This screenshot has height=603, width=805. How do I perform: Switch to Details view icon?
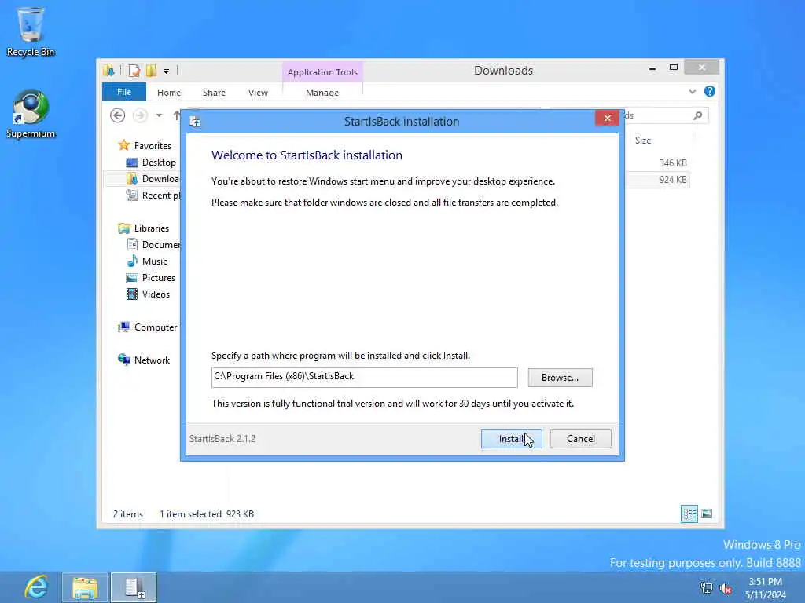(x=689, y=513)
